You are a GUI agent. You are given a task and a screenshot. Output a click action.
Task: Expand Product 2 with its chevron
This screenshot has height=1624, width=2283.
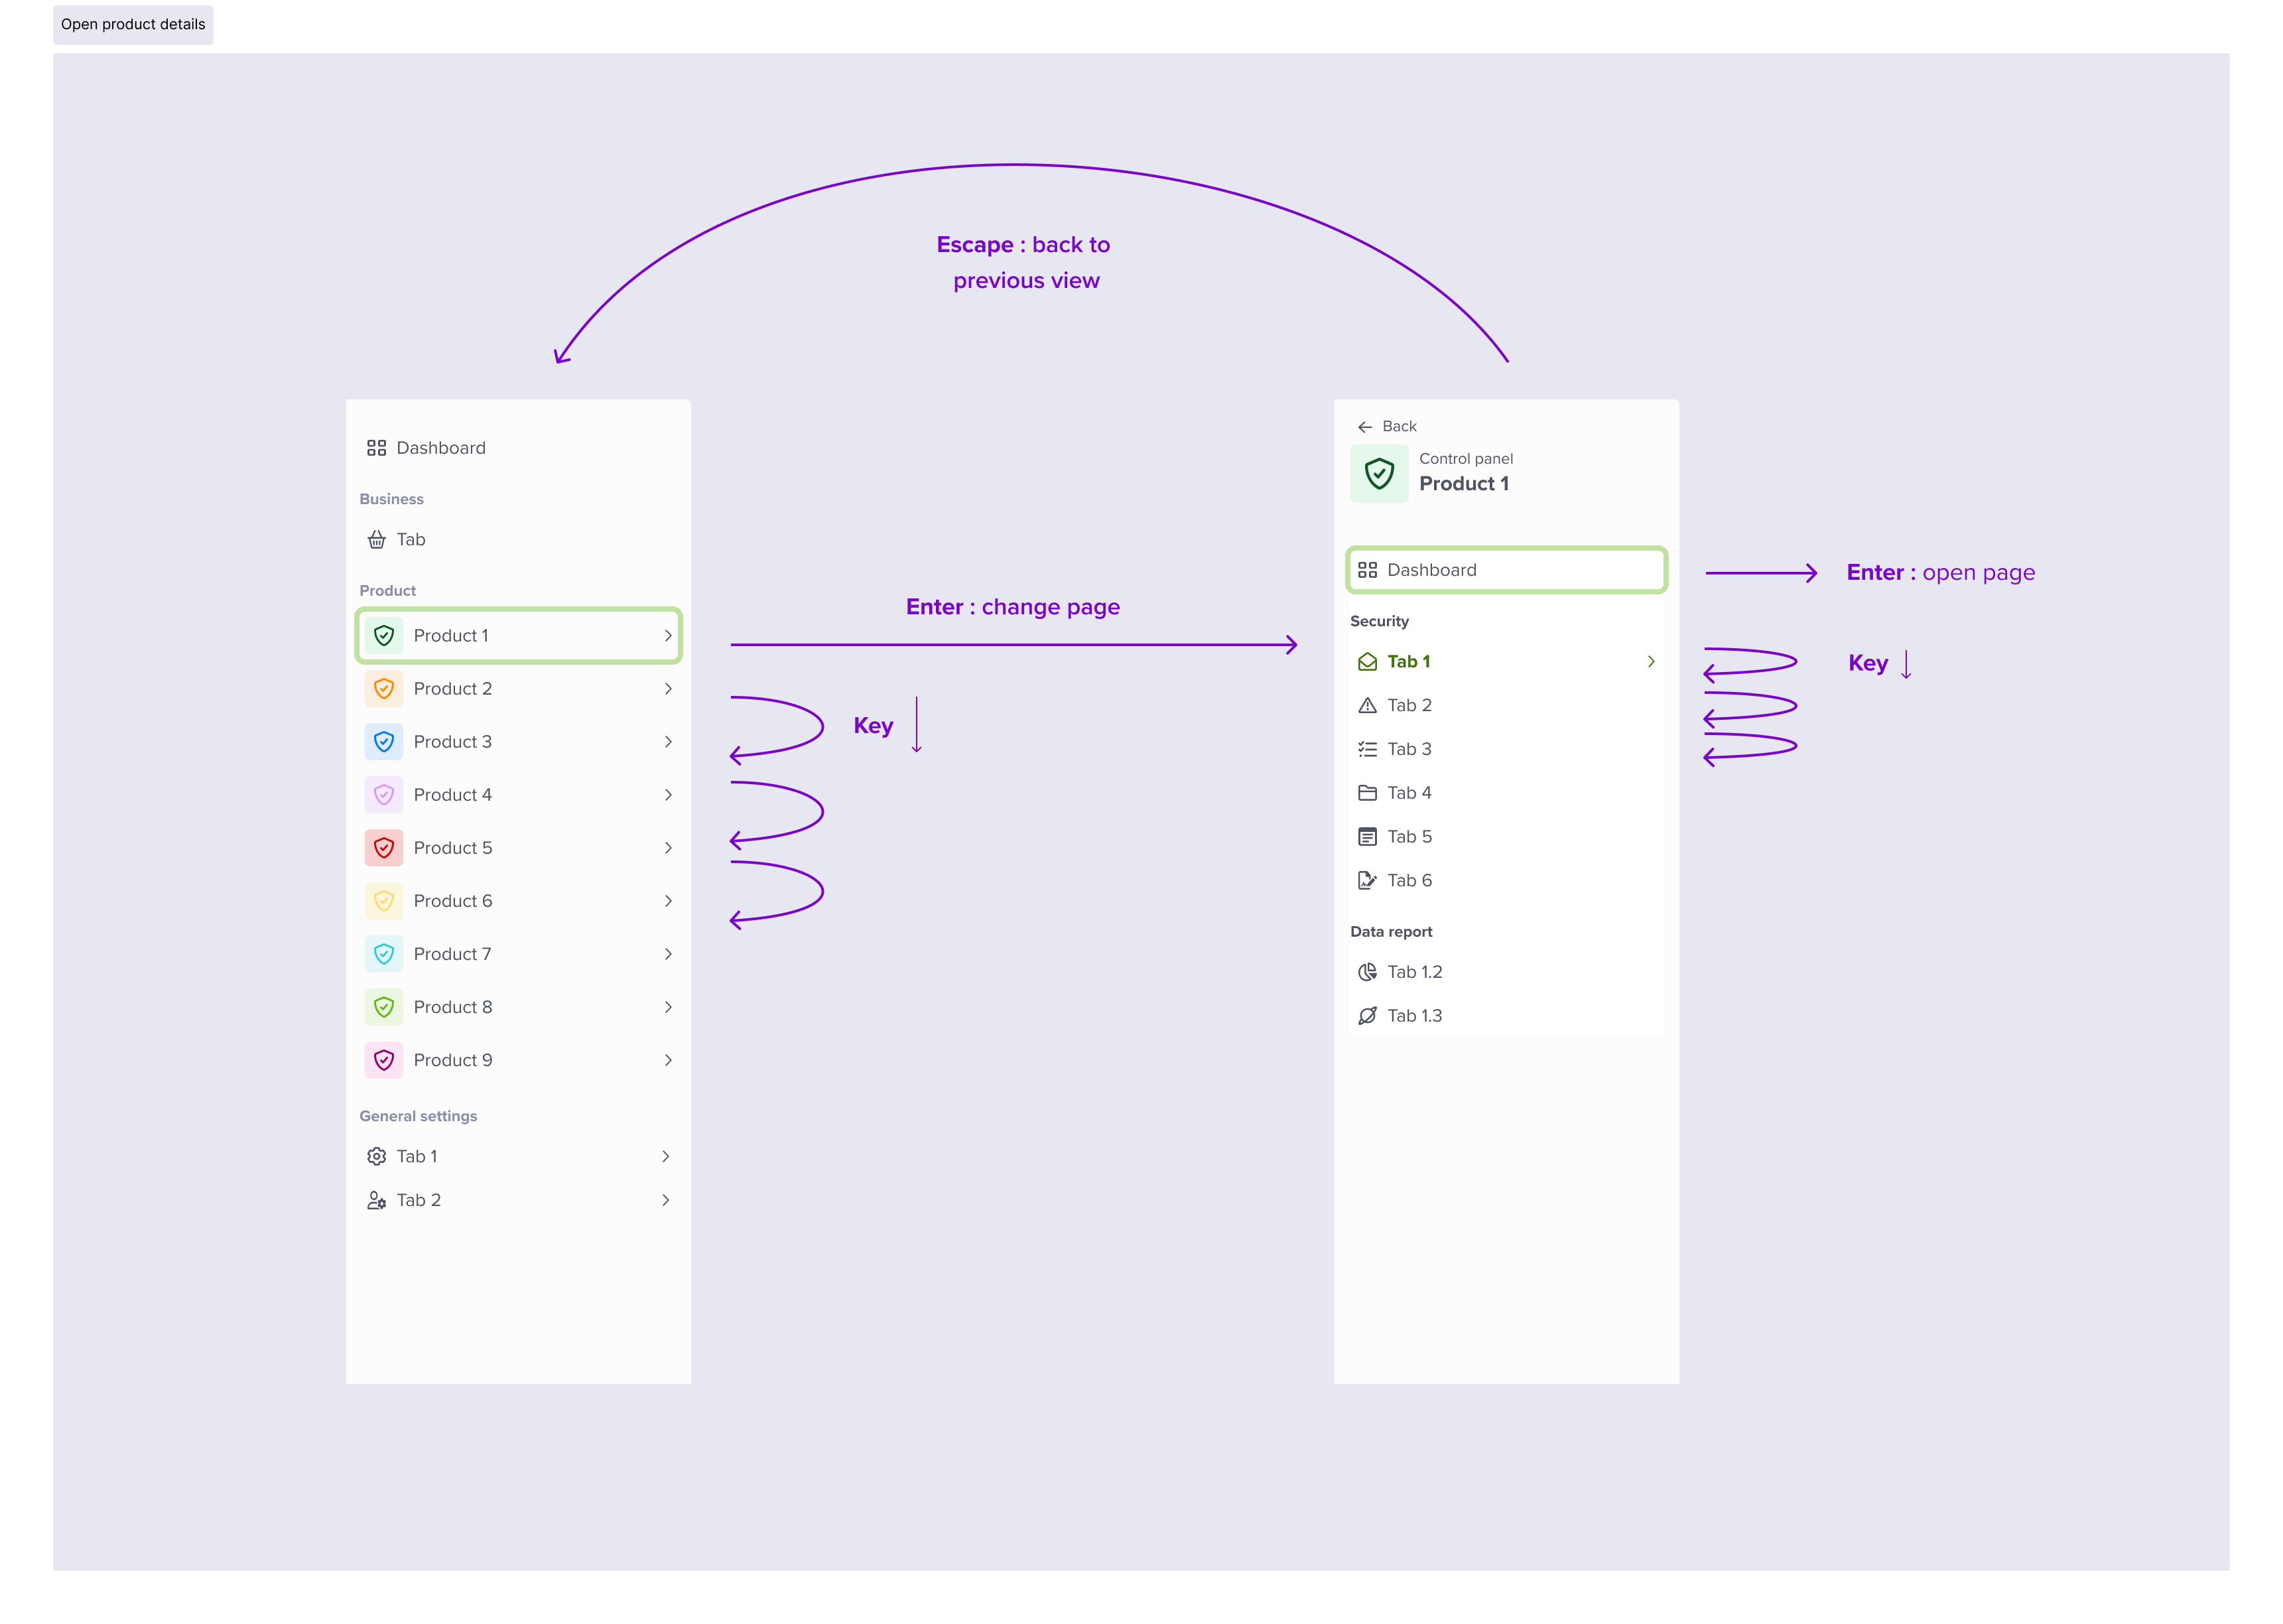coord(669,689)
